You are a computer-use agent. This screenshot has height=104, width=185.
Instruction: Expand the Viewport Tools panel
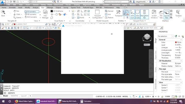point(139,21)
